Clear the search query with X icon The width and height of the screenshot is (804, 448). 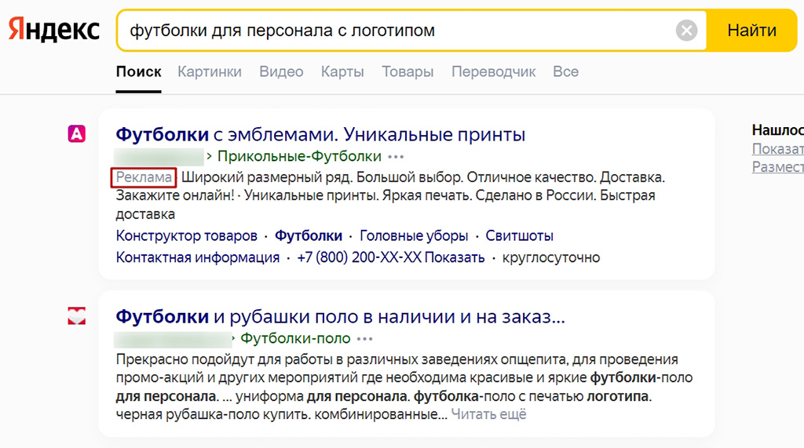point(686,31)
